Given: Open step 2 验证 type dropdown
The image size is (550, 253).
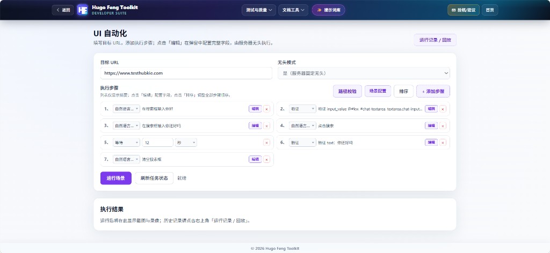Looking at the screenshot, I should [302, 109].
